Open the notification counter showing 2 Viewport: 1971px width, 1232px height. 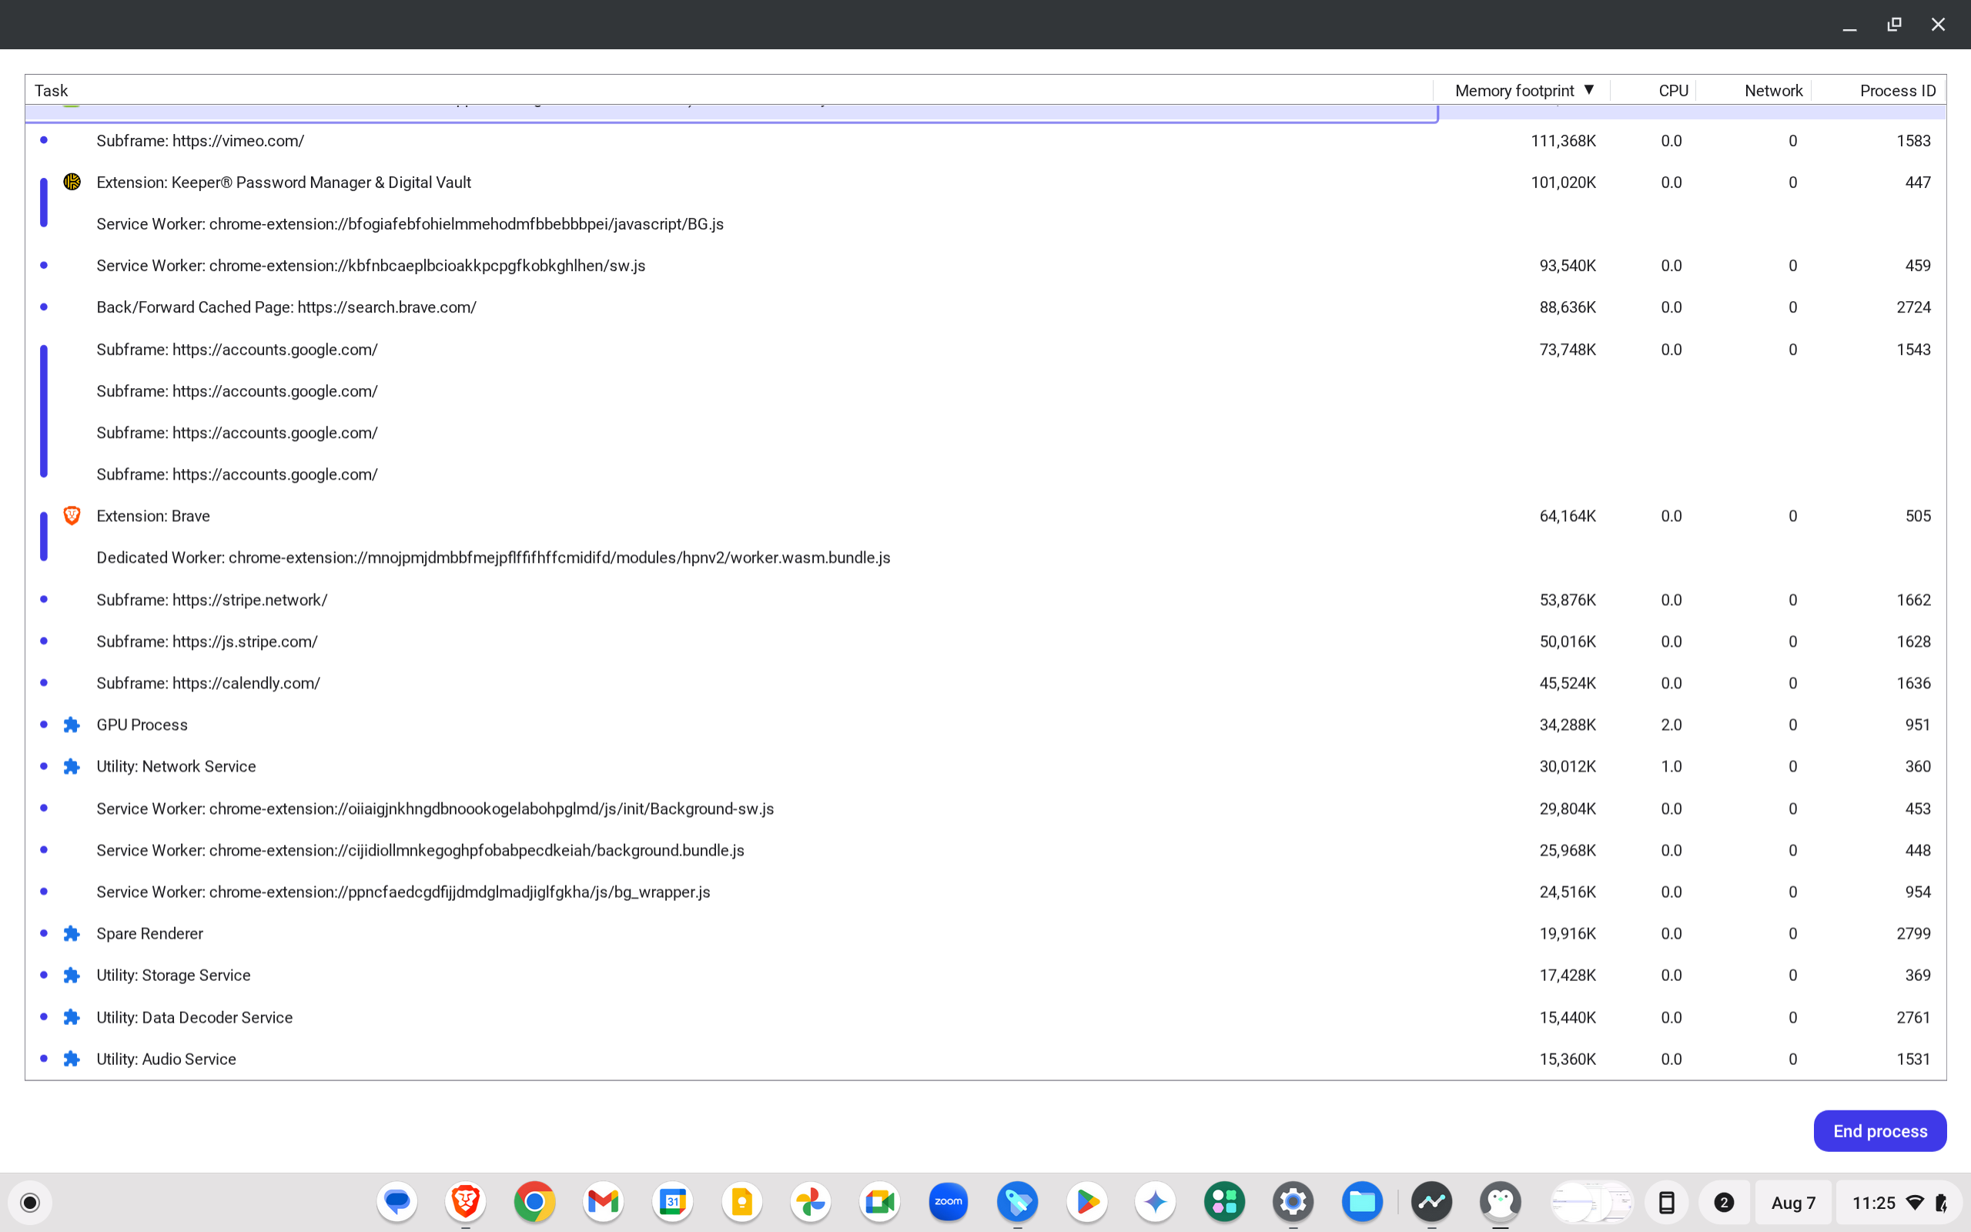point(1723,1202)
